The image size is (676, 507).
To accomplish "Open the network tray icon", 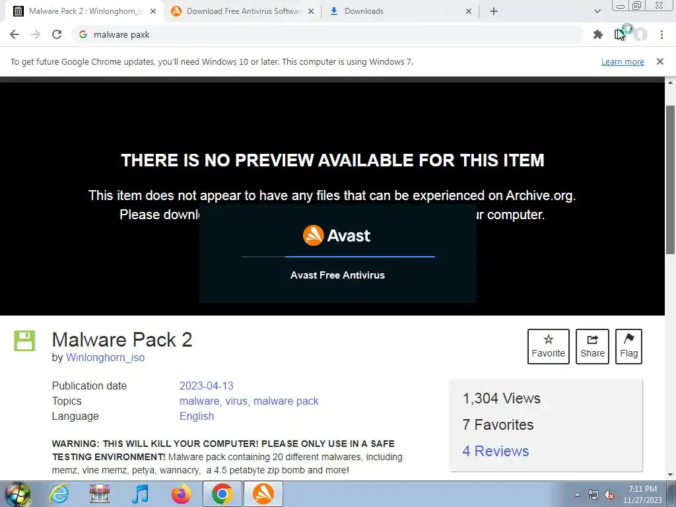I will (593, 494).
